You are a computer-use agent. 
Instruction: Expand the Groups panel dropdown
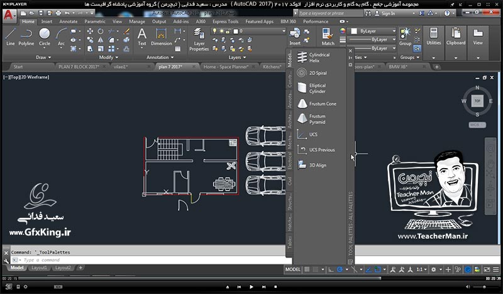click(410, 57)
